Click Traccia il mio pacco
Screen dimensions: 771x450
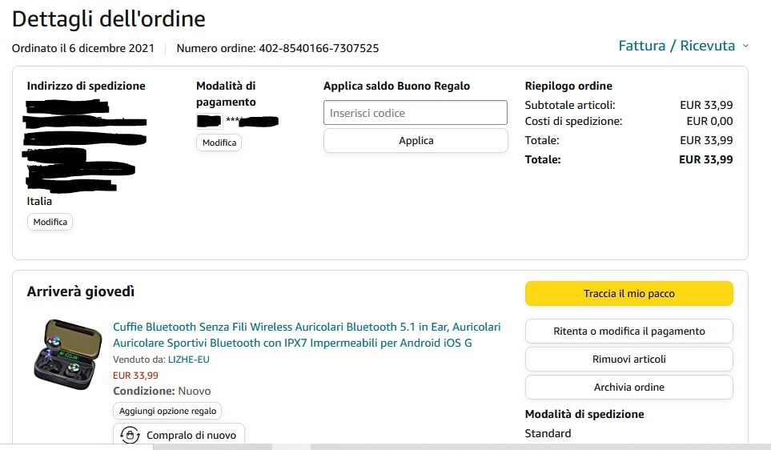628,294
